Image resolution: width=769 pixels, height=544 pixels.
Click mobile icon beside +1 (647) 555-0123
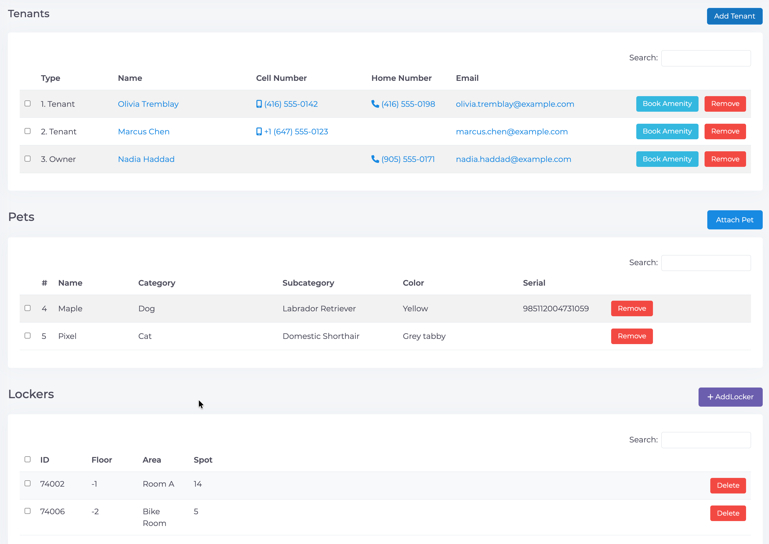point(259,131)
